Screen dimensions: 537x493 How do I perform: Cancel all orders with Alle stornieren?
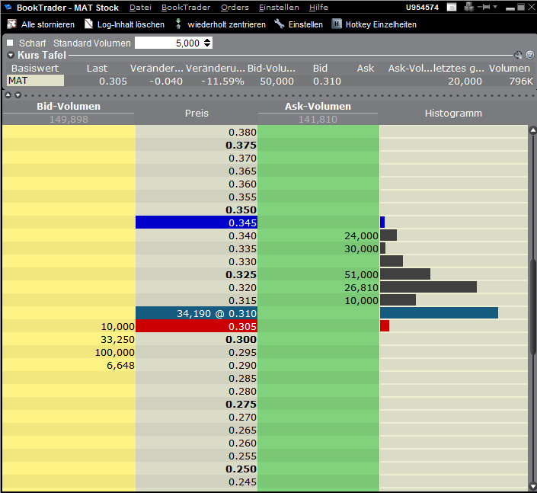click(41, 24)
